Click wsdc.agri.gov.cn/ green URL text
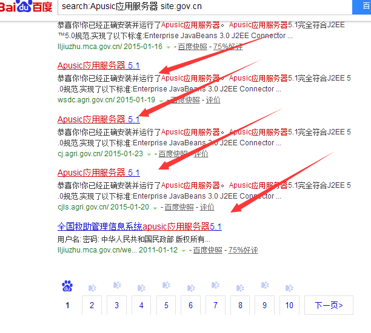The width and height of the screenshot is (371, 333). tap(86, 100)
